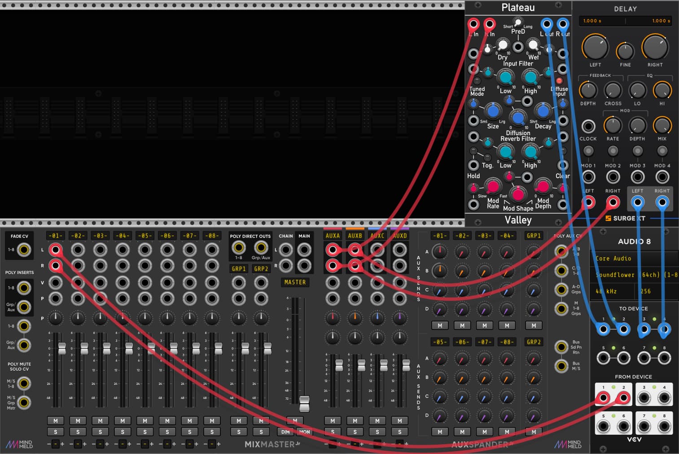The image size is (679, 454).
Task: Click the -03- channel label display
Action: coord(100,235)
